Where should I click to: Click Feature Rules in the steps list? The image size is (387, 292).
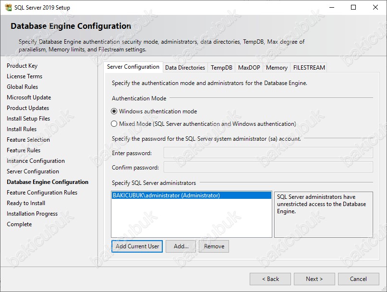point(24,150)
